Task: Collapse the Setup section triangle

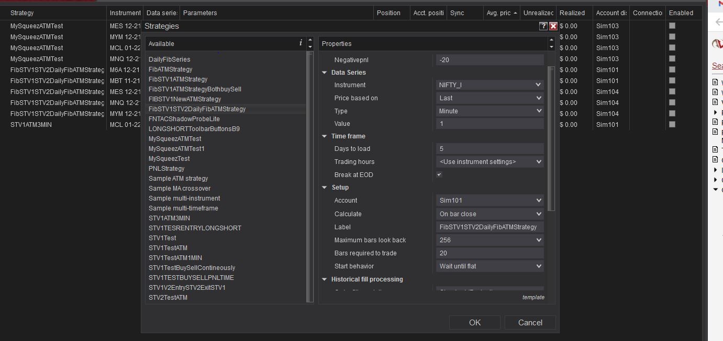Action: (325, 187)
